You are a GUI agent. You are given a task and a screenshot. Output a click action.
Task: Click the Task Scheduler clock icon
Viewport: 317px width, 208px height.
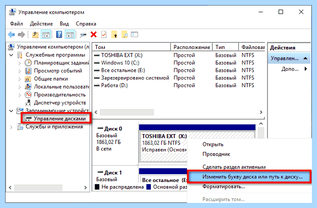[x=28, y=63]
